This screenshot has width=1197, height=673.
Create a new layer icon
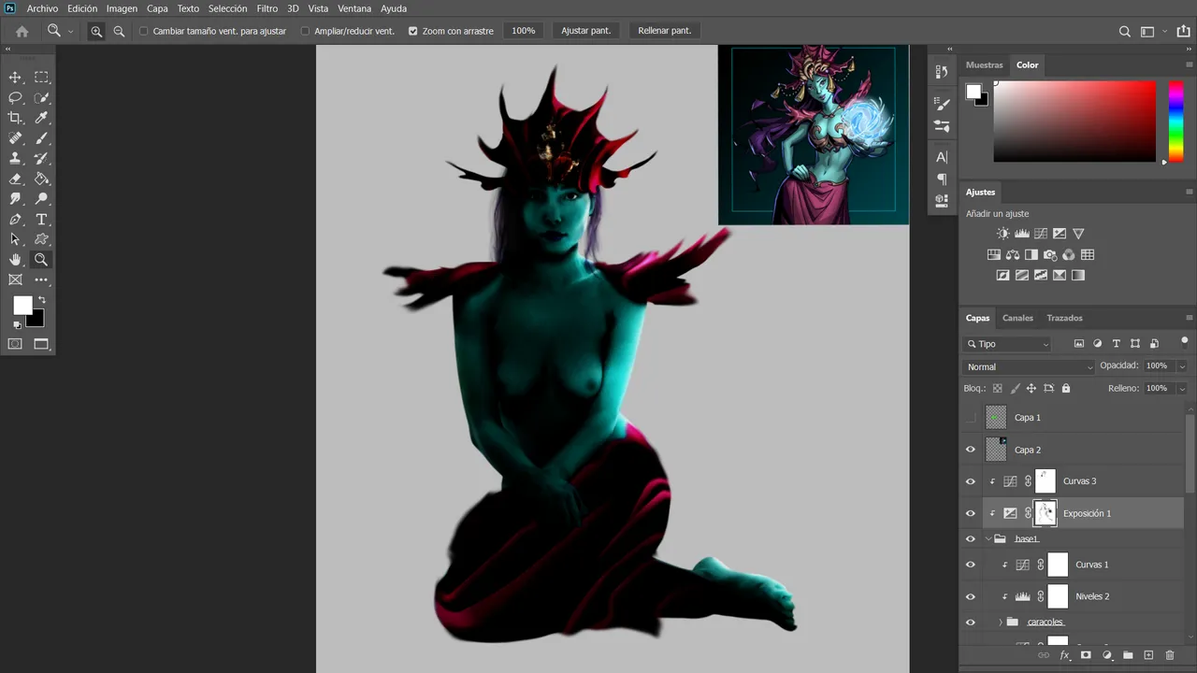click(1148, 655)
